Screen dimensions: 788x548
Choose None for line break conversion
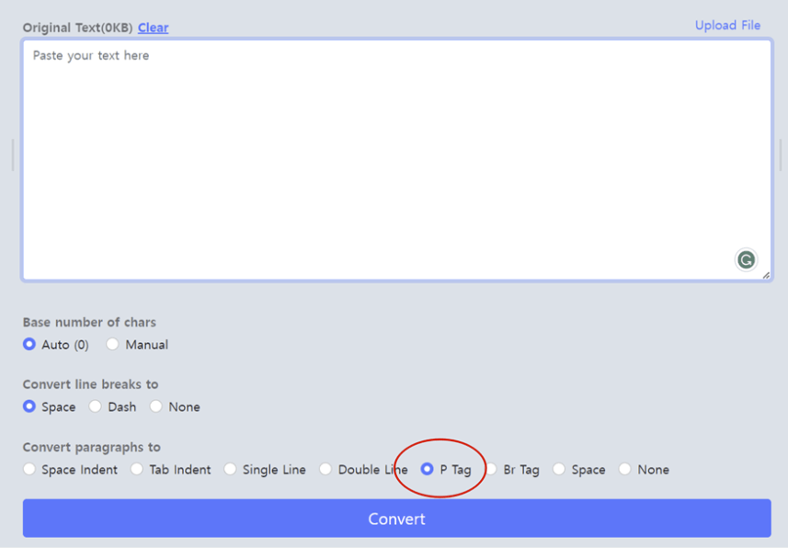click(x=155, y=406)
